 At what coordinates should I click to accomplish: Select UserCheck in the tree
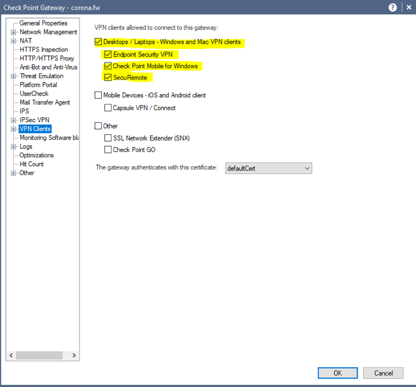[x=34, y=94]
